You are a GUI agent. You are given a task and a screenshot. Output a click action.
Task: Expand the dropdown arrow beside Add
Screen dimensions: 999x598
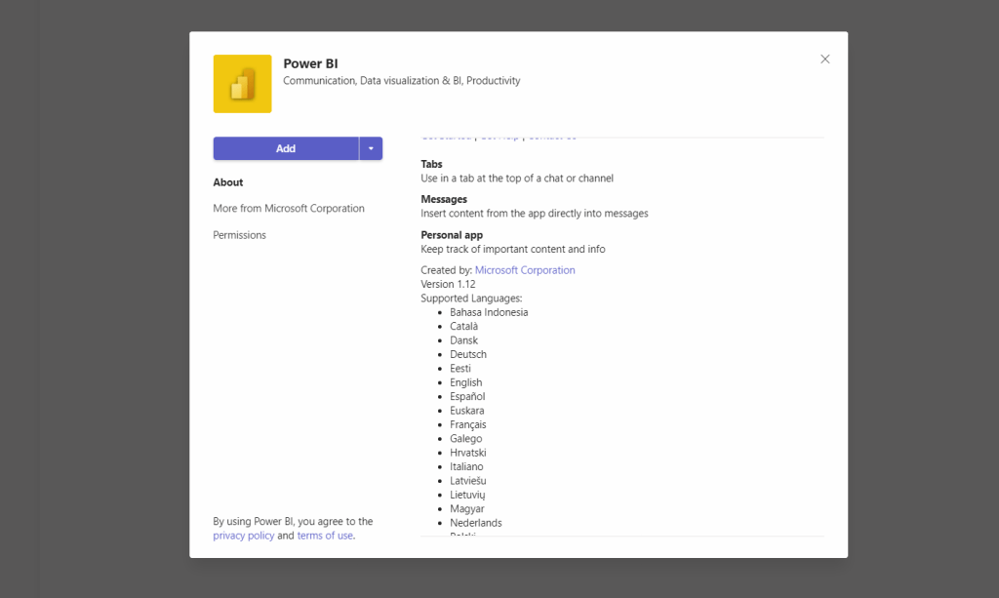[x=371, y=148]
